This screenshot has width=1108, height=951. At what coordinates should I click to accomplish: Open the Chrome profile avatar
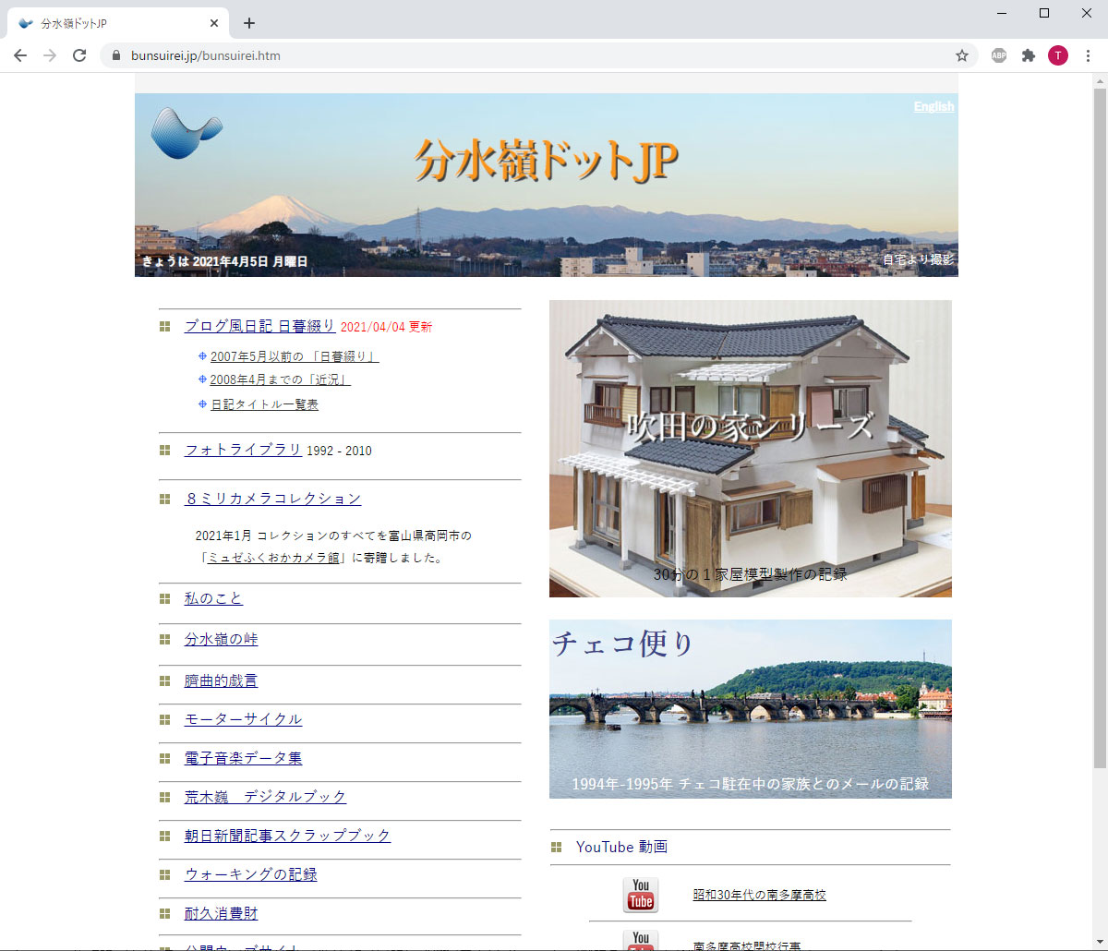point(1058,55)
